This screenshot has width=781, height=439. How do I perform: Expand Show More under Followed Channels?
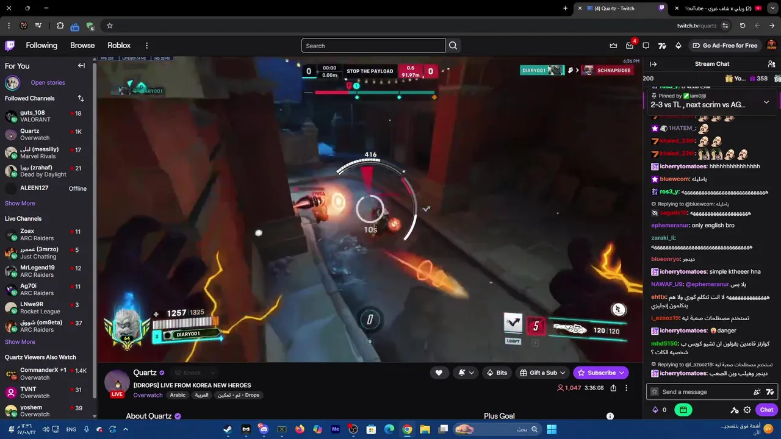(x=20, y=203)
